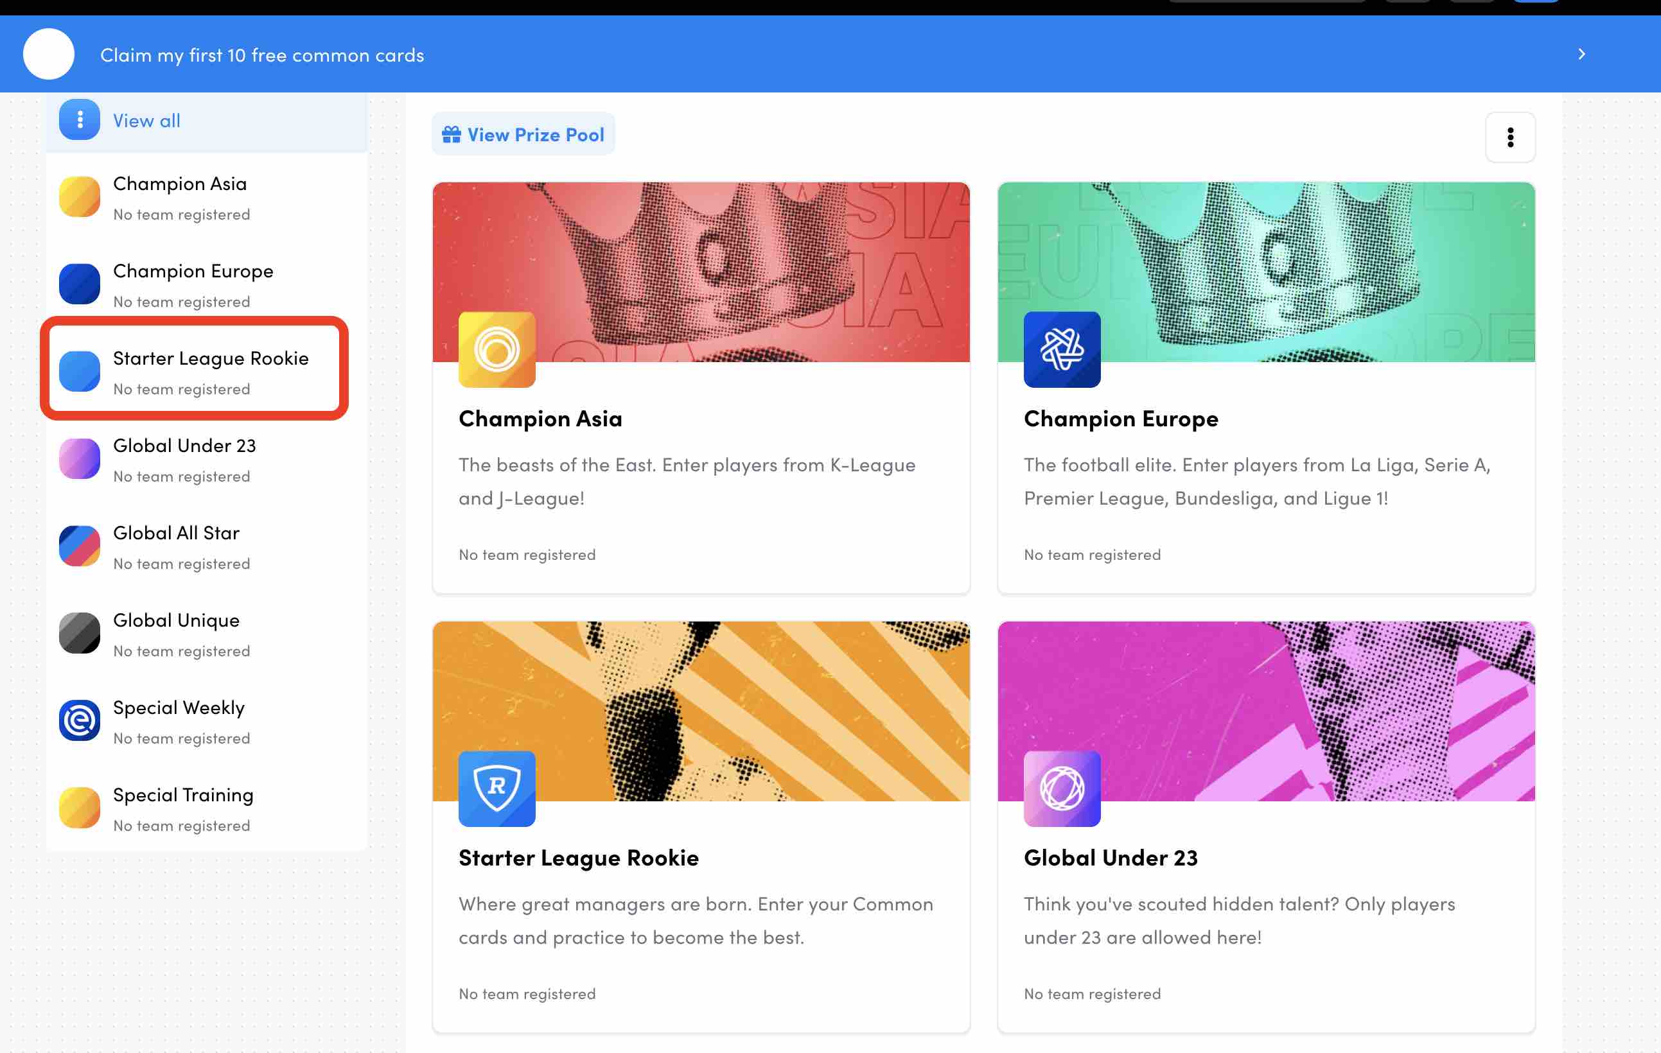Click the Starter League Rookie blue sidebar icon
Screen dimensions: 1661x1053
pyautogui.click(x=80, y=372)
